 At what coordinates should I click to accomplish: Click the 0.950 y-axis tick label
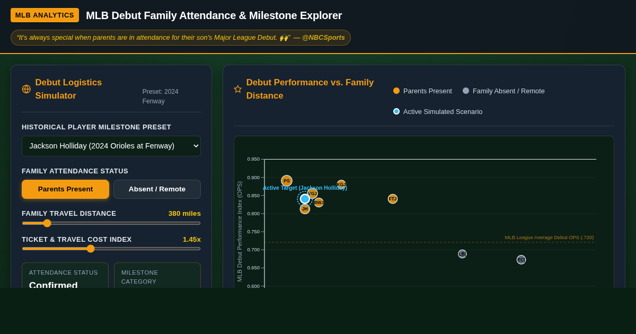(253, 159)
